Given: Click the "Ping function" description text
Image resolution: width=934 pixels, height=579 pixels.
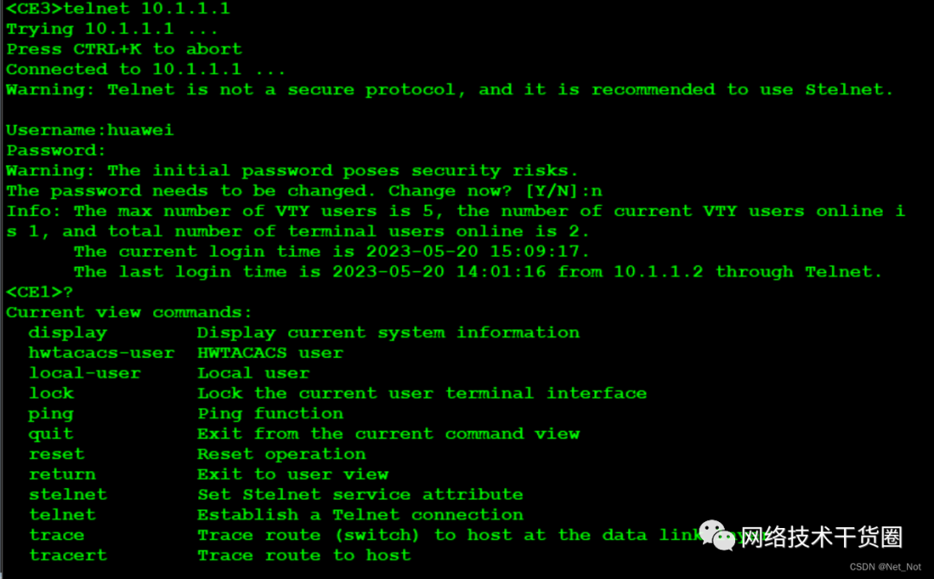Looking at the screenshot, I should [x=270, y=414].
